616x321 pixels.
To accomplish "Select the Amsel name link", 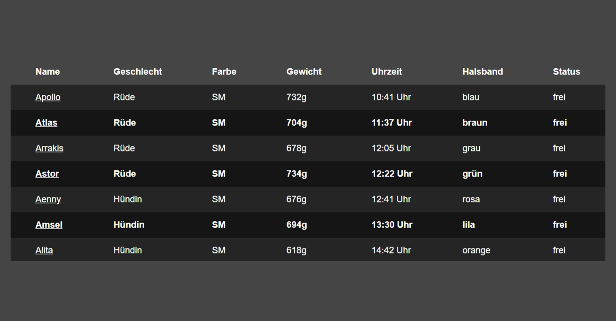I will click(49, 225).
